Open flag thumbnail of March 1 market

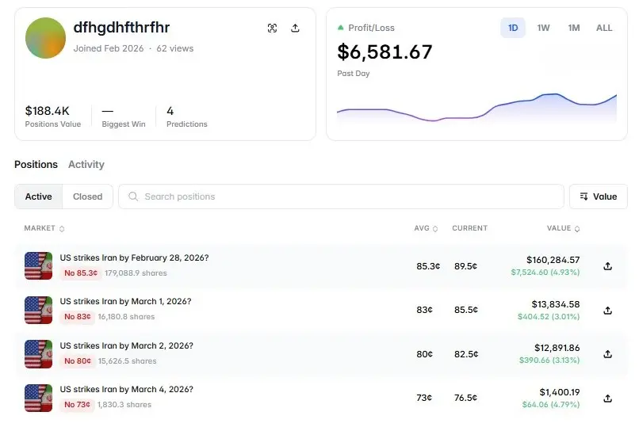point(38,310)
